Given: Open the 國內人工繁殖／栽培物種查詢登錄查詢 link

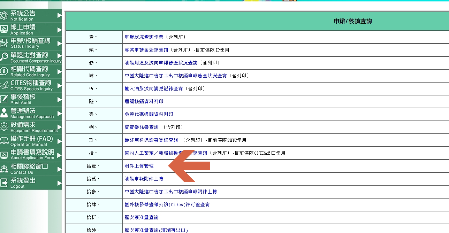Looking at the screenshot, I should pyautogui.click(x=166, y=153).
